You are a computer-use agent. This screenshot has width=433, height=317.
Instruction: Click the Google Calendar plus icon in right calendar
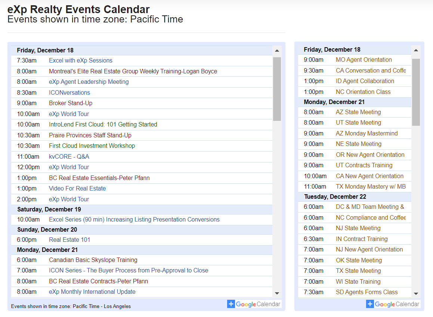370,304
